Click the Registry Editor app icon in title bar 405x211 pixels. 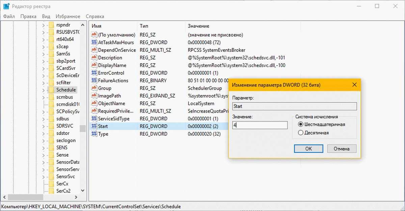click(6, 6)
